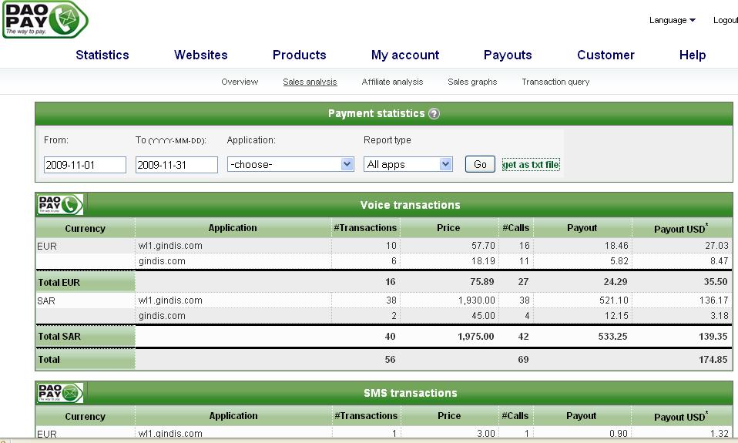Open the Customer menu
The height and width of the screenshot is (443, 738).
pyautogui.click(x=605, y=55)
